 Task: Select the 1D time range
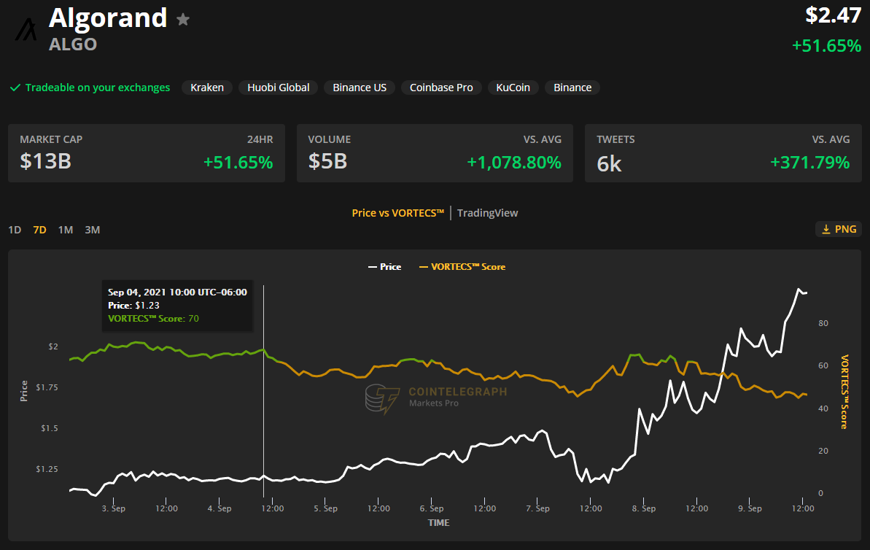tap(15, 230)
